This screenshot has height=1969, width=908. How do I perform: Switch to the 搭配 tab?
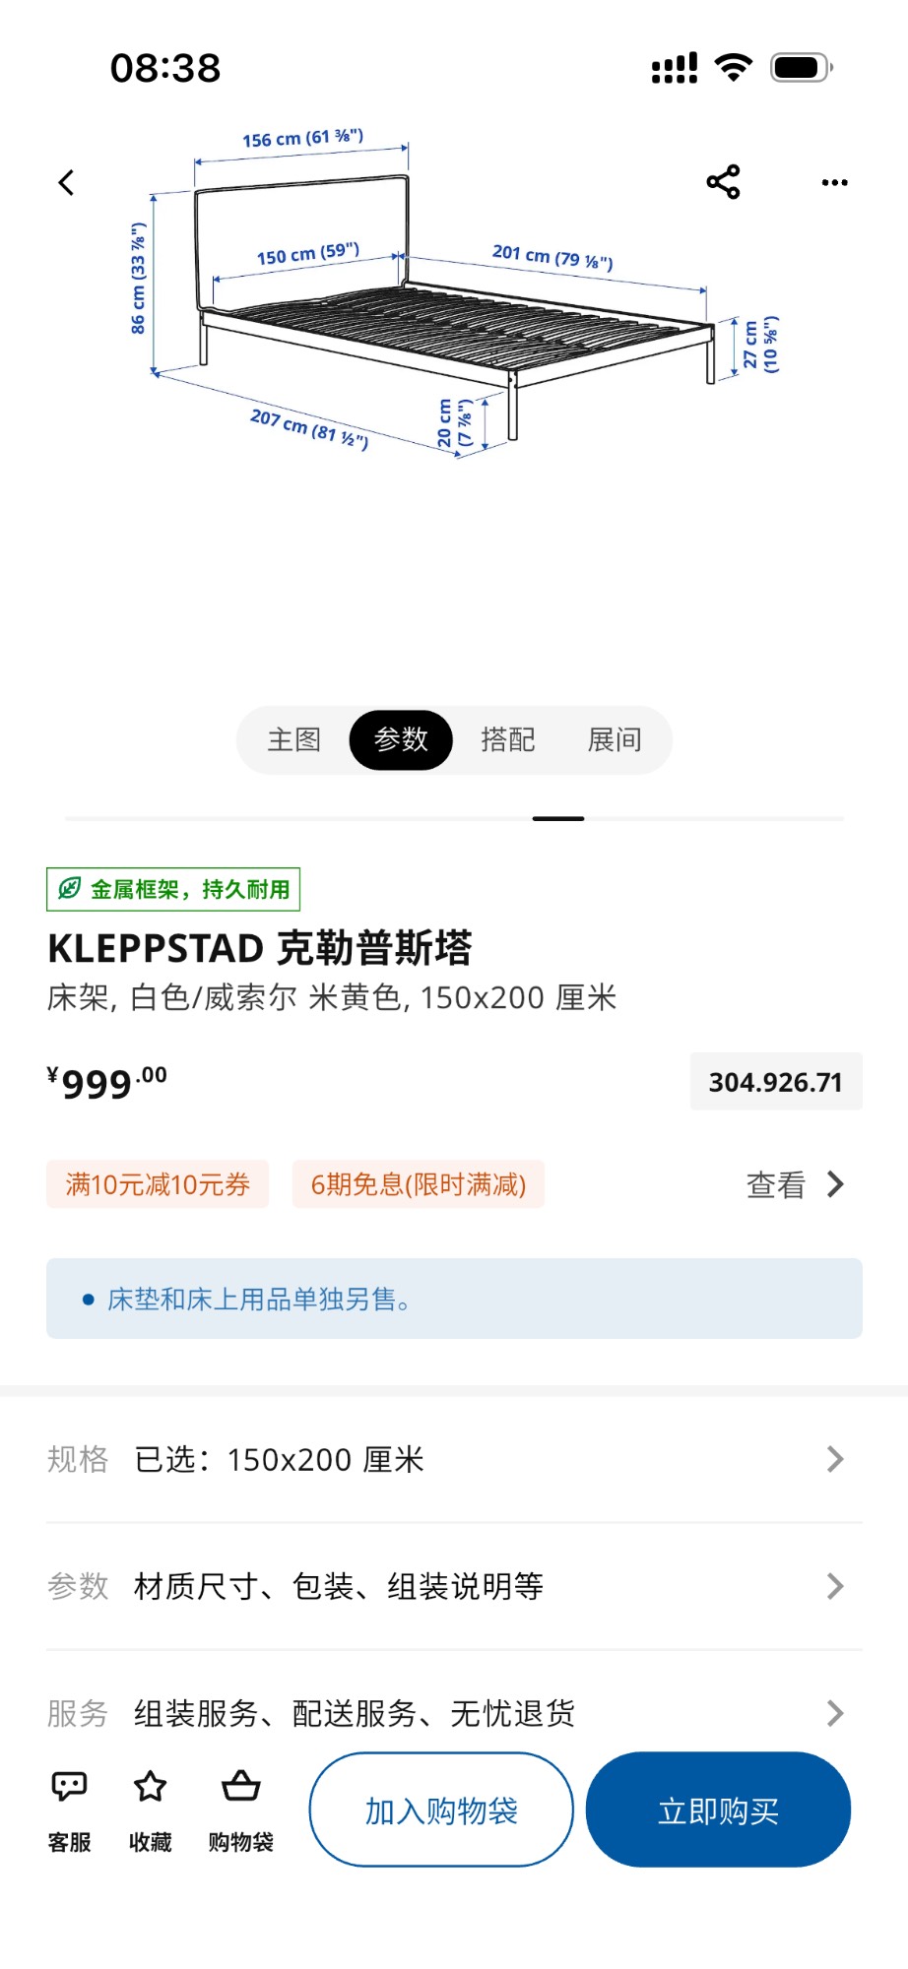[508, 739]
